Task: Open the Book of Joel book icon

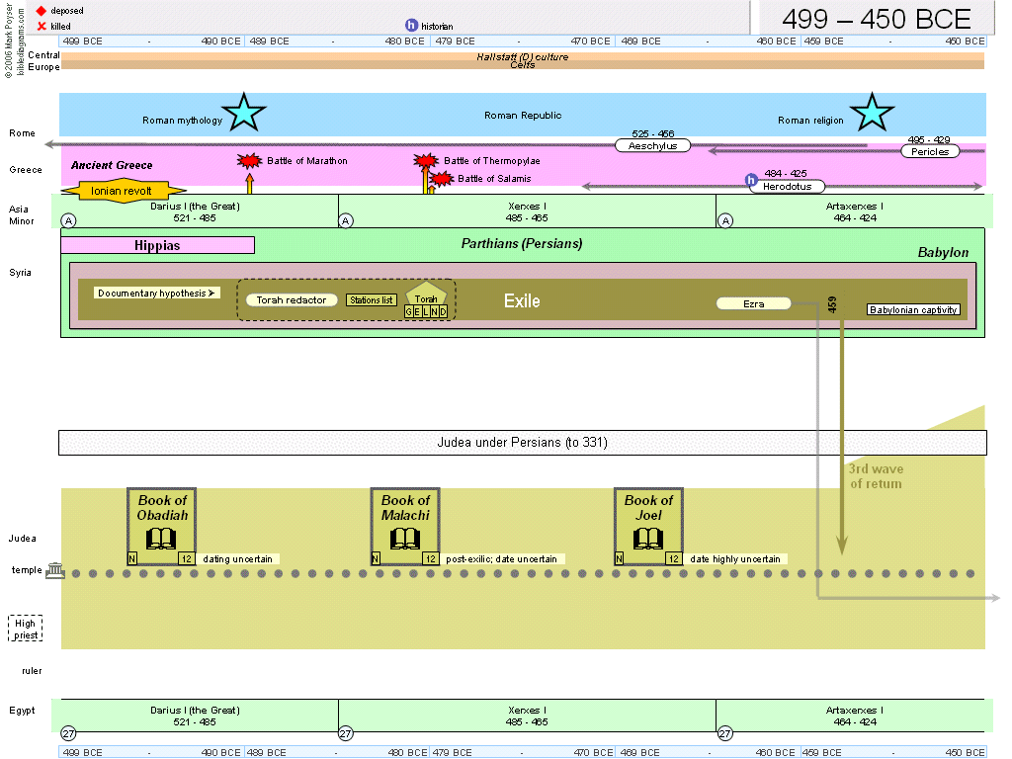Action: 648,539
